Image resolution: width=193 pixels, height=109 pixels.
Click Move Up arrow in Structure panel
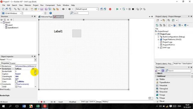pyautogui.click(x=8, y=20)
